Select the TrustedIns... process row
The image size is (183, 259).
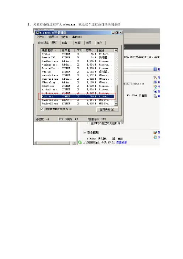77,68
